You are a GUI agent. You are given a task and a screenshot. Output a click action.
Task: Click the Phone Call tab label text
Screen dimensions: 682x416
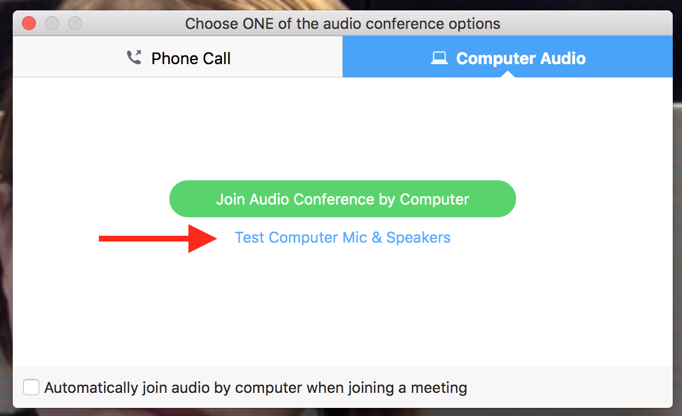click(191, 58)
